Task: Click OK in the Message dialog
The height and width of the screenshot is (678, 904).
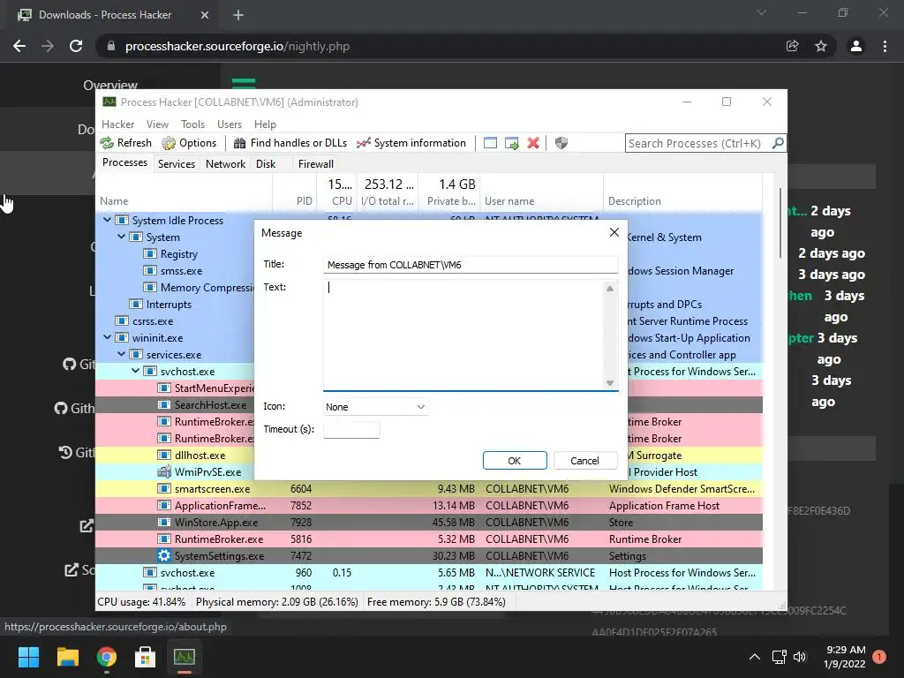Action: [515, 461]
